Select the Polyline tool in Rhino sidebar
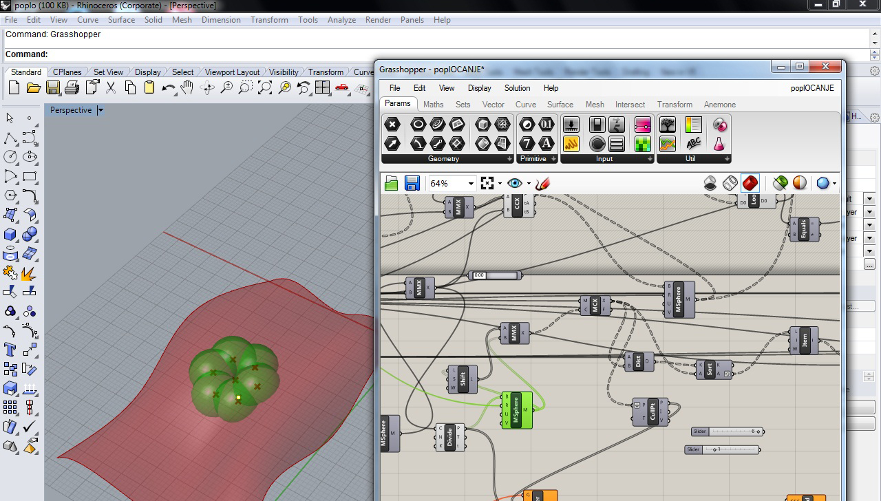 point(10,138)
